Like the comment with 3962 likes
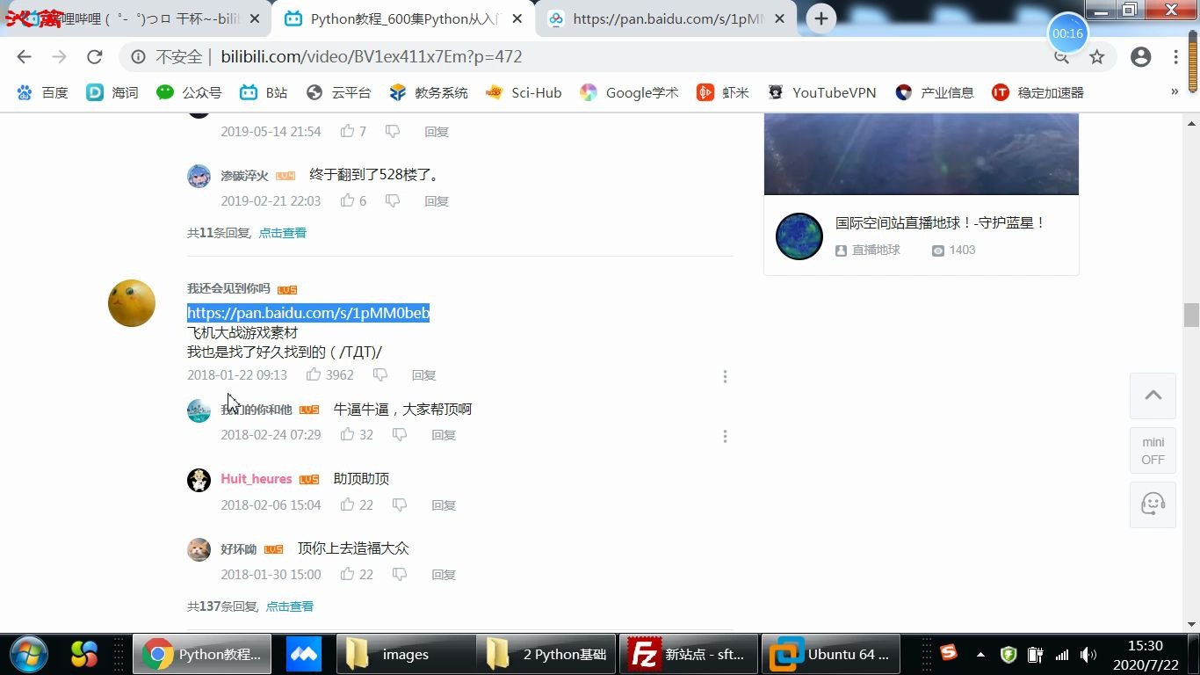Screen dimensions: 1200x675 pyautogui.click(x=314, y=374)
